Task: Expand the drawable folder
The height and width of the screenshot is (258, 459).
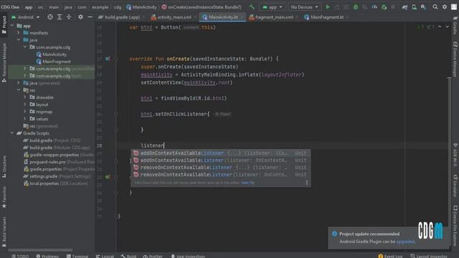Action: pos(25,97)
